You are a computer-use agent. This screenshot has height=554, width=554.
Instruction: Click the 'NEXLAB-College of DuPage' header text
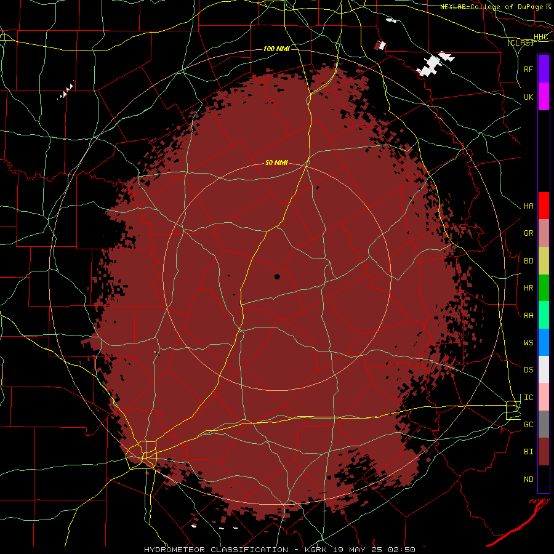(x=491, y=7)
